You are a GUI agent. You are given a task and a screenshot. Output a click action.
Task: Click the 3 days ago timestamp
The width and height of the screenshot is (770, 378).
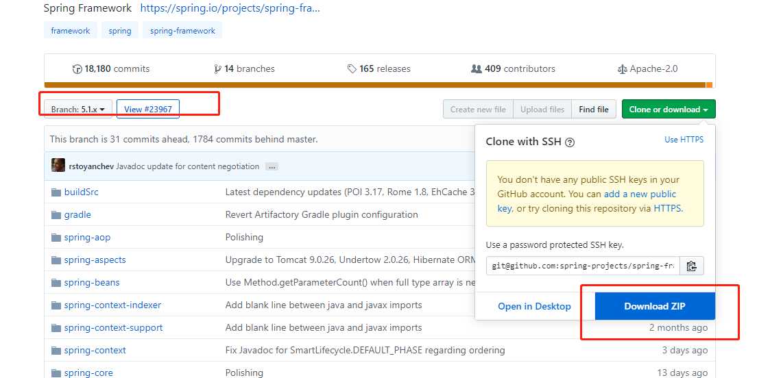(x=684, y=350)
